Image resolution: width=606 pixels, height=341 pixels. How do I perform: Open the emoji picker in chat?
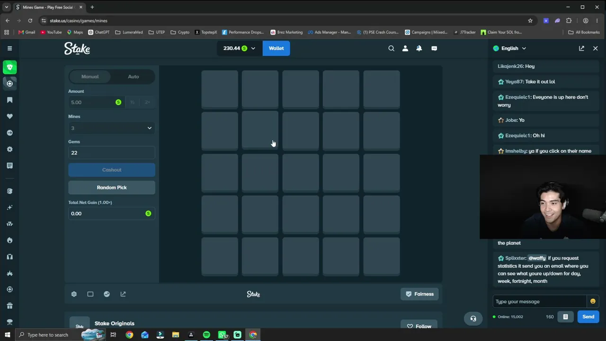click(x=593, y=301)
